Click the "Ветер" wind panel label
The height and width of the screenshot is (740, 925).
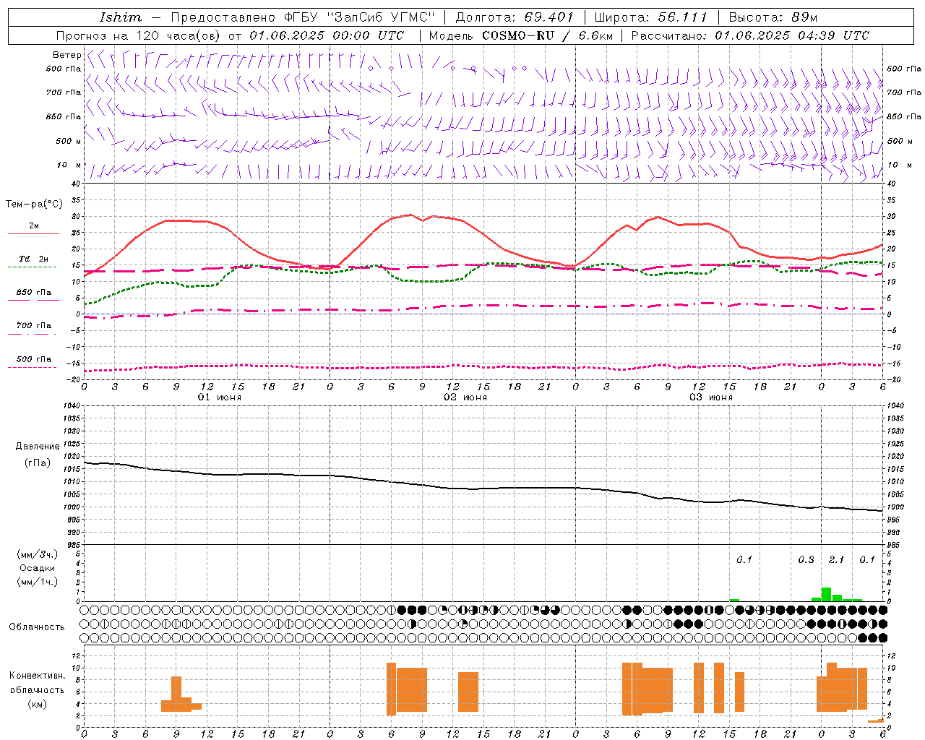[x=66, y=55]
